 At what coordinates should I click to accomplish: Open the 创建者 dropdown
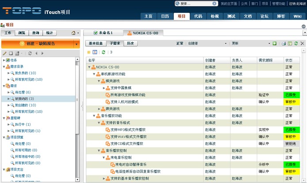(x=226, y=43)
